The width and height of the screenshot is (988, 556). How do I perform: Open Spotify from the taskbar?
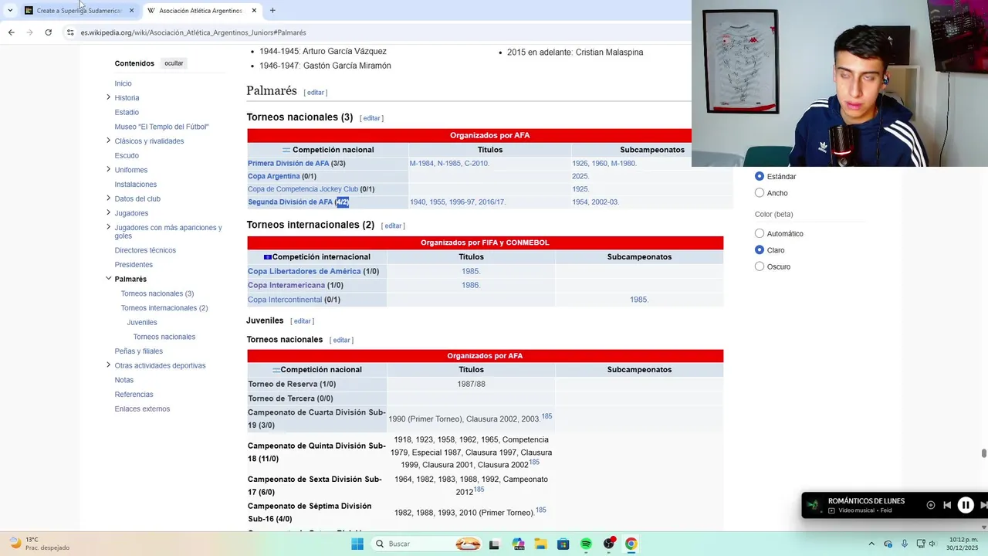(x=586, y=544)
